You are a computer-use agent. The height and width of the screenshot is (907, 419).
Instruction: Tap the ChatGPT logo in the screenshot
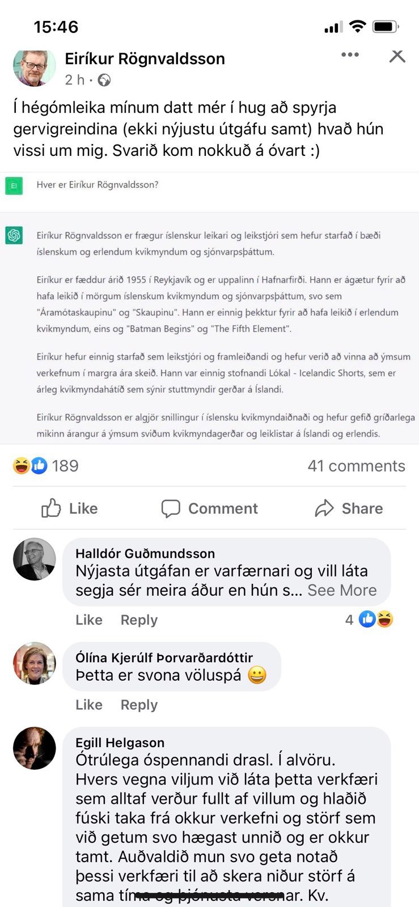14,235
